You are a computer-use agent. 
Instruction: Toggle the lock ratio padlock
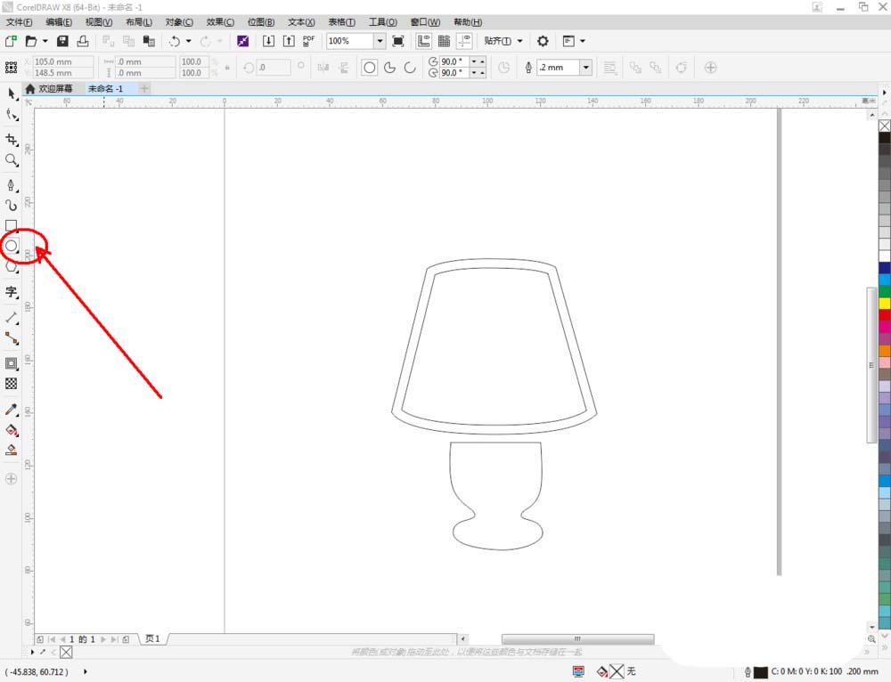(227, 67)
